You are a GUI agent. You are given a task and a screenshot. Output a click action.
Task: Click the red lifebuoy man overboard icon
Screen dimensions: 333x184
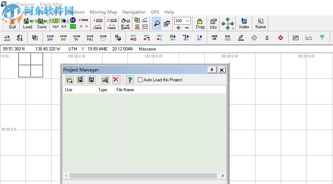coord(280,38)
